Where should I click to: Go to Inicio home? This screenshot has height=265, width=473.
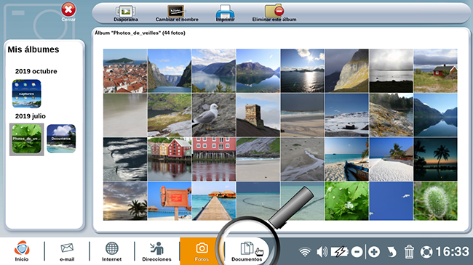coord(22,251)
